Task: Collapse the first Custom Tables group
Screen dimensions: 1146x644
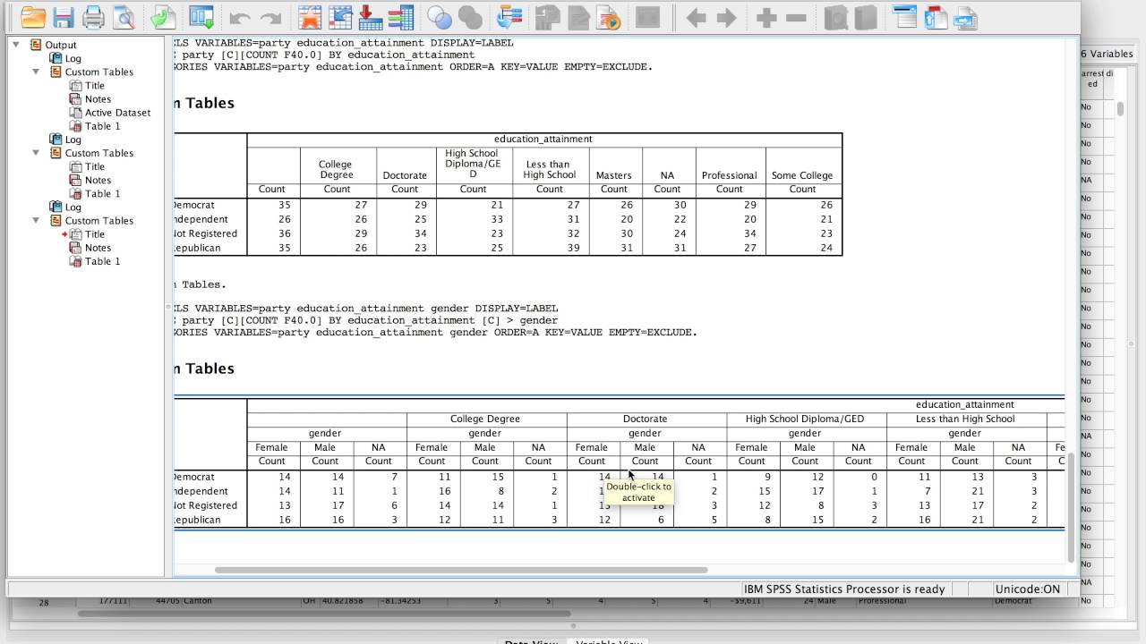Action: click(36, 72)
